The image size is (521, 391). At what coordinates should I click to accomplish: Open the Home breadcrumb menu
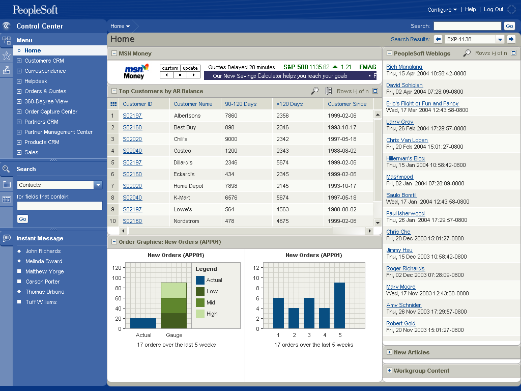(120, 26)
